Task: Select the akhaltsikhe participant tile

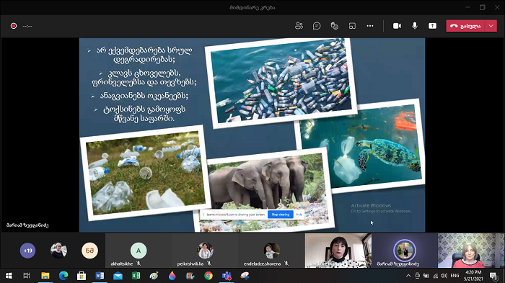Action: coord(139,251)
